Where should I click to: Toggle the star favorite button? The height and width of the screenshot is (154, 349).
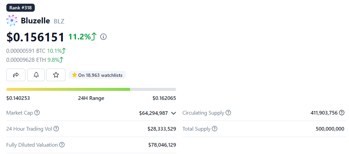(56, 75)
